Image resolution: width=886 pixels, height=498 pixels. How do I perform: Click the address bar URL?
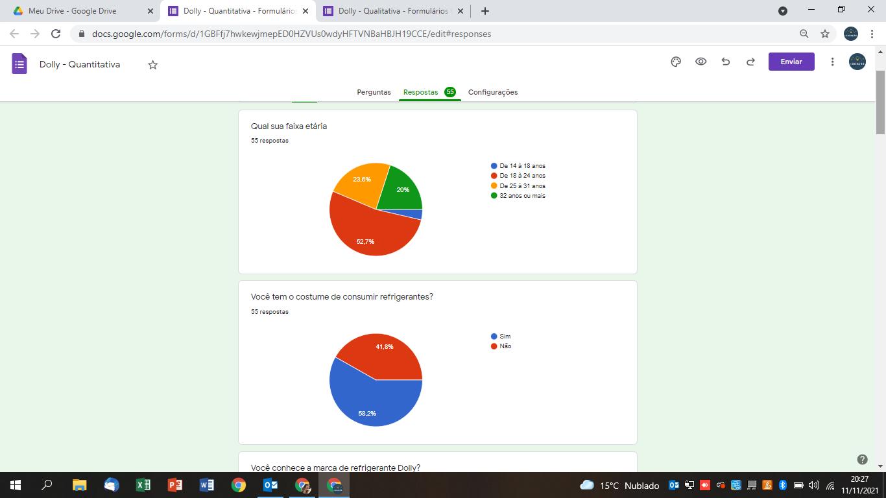click(x=291, y=34)
